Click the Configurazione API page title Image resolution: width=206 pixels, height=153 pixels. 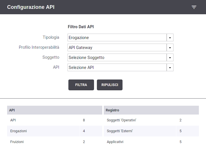coord(31,7)
